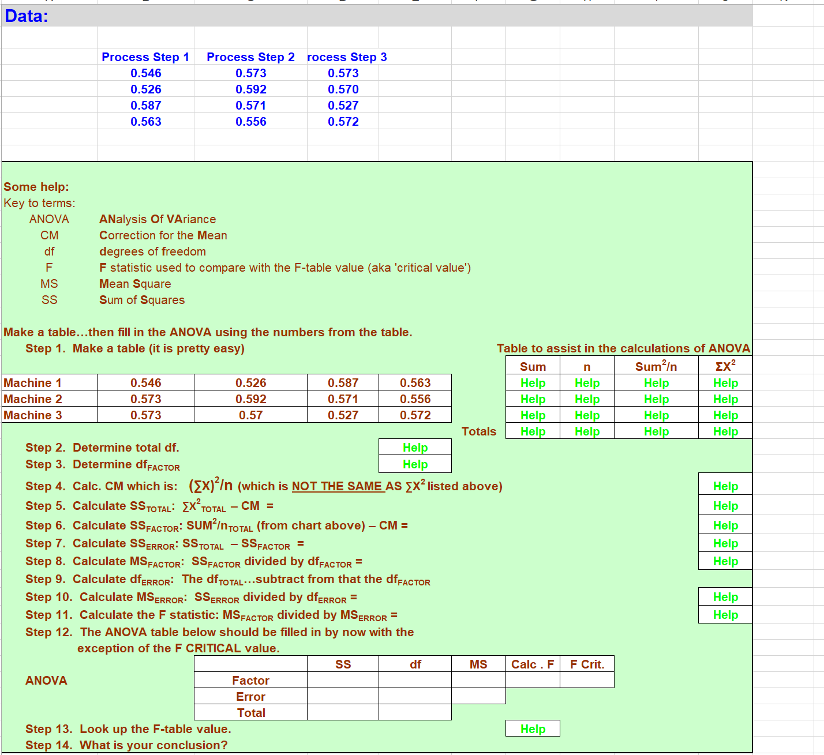The height and width of the screenshot is (755, 824).
Task: Click Help for Totals ΣX² value
Action: (725, 431)
